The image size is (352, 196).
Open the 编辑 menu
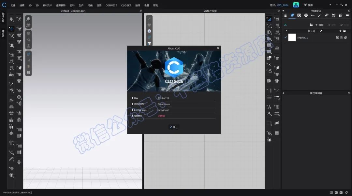[x=22, y=6]
